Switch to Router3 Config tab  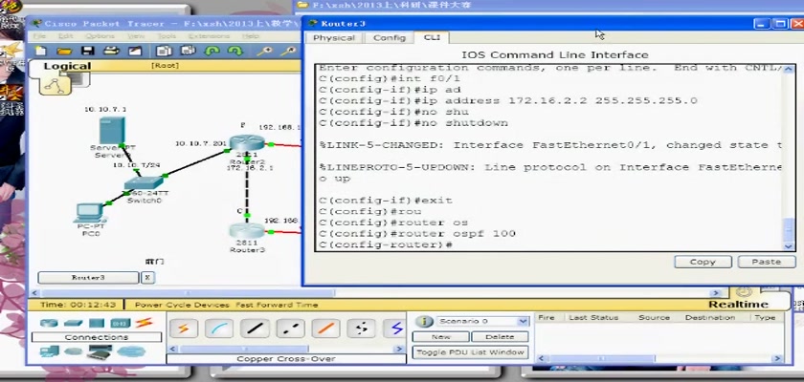[x=390, y=38]
